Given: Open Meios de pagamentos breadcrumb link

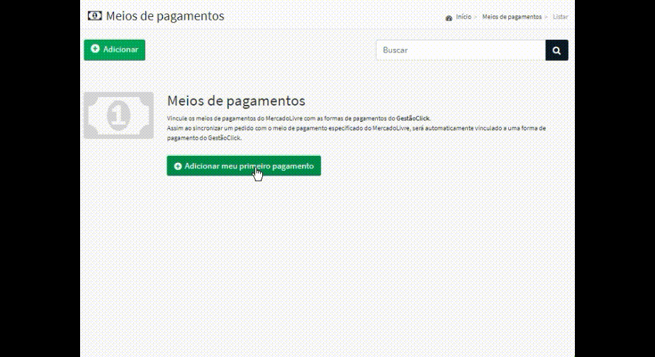Looking at the screenshot, I should point(512,17).
